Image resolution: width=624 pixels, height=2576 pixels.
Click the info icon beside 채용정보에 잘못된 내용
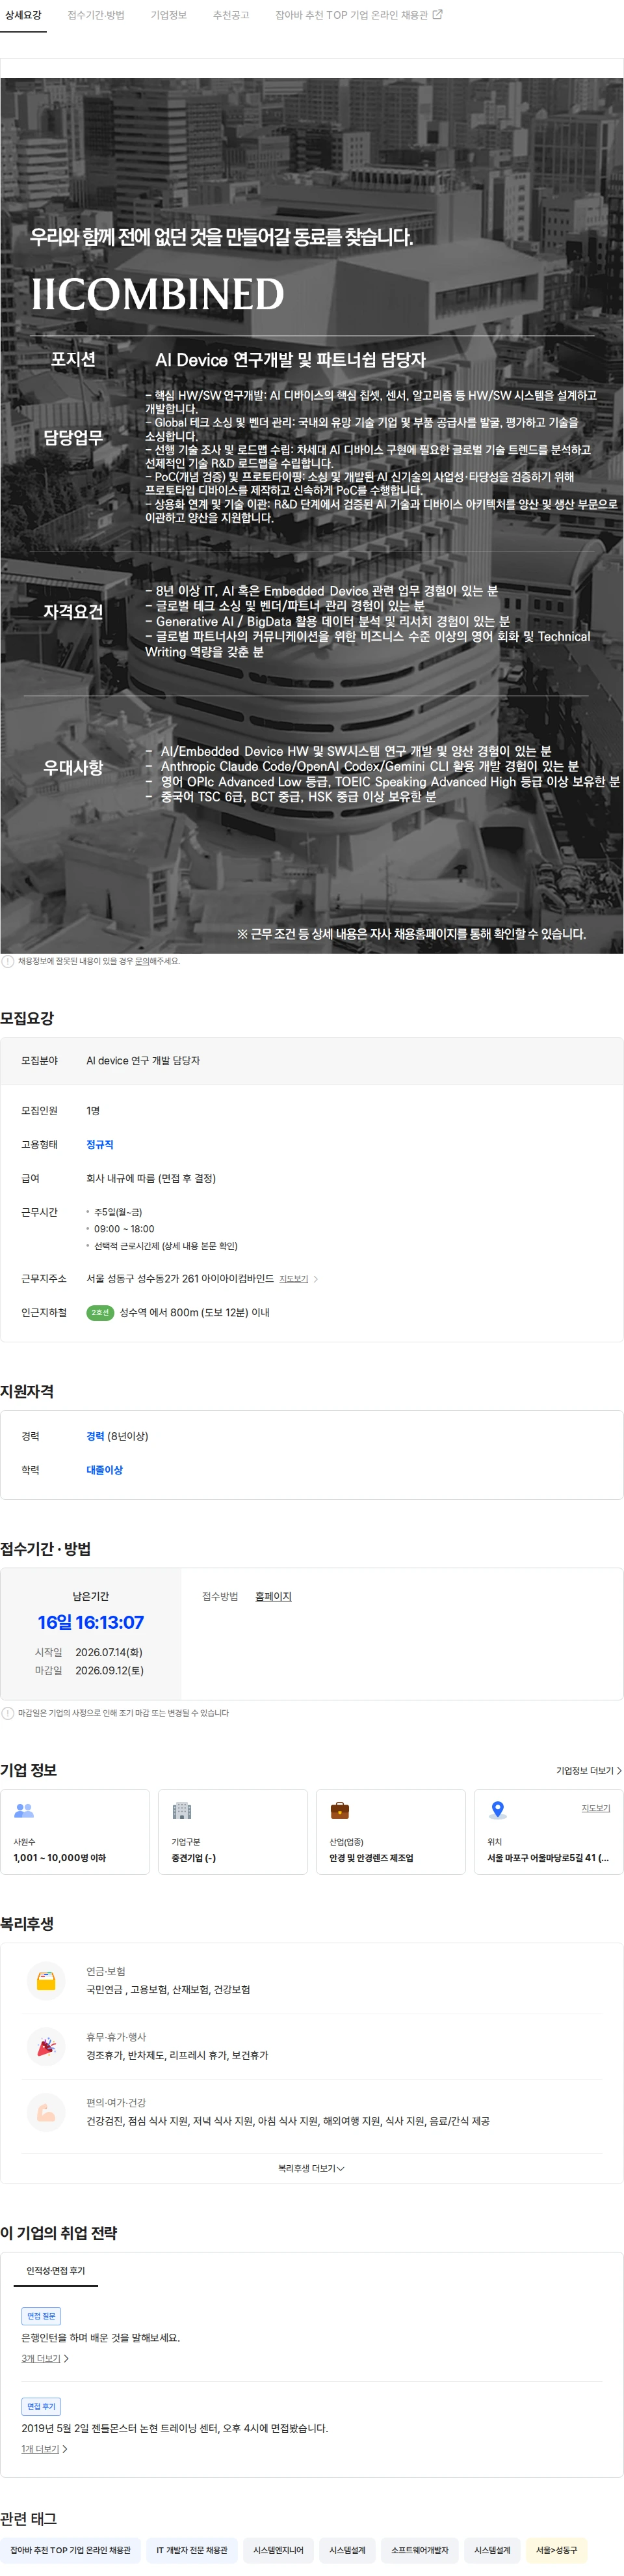click(8, 961)
